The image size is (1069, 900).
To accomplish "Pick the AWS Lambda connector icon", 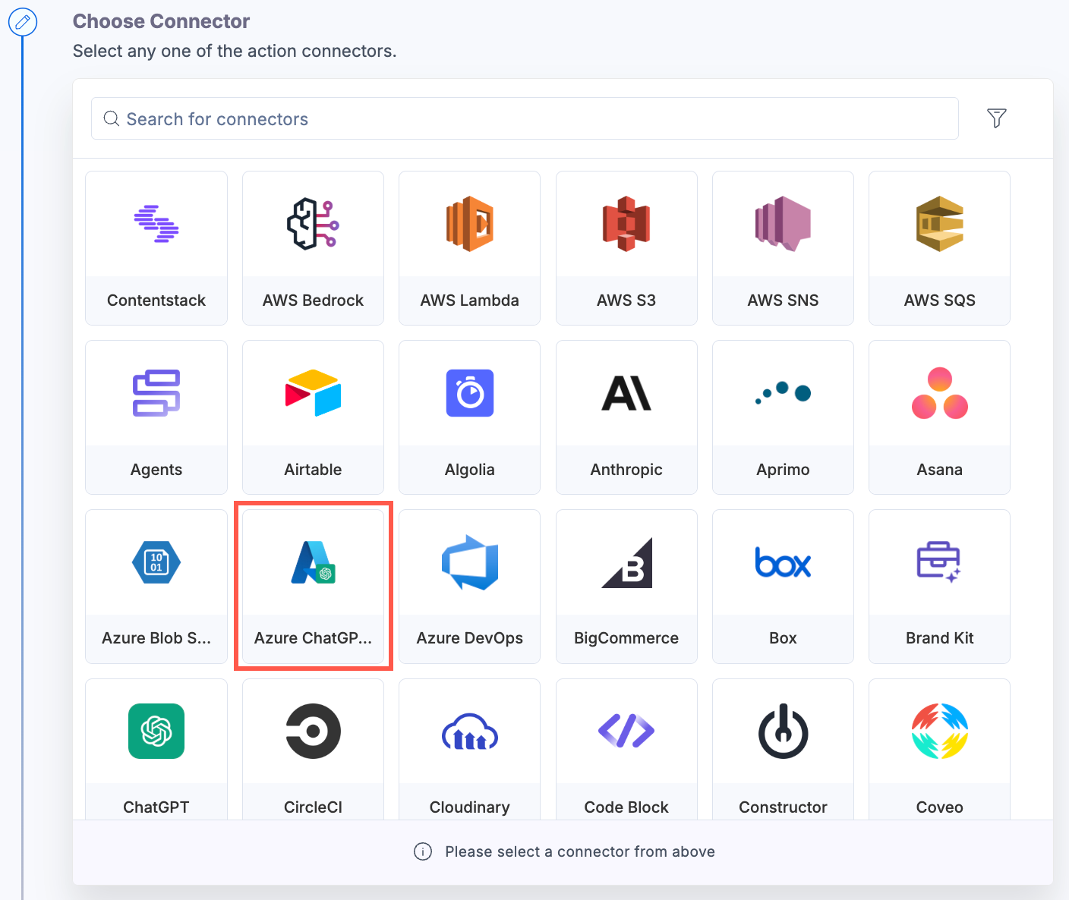I will (470, 224).
